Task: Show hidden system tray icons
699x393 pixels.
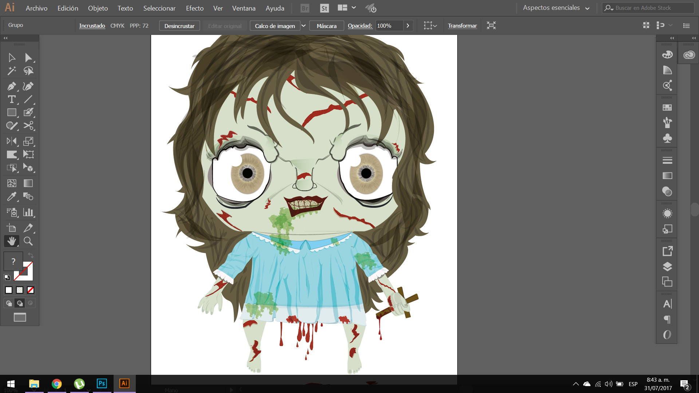Action: (x=576, y=384)
